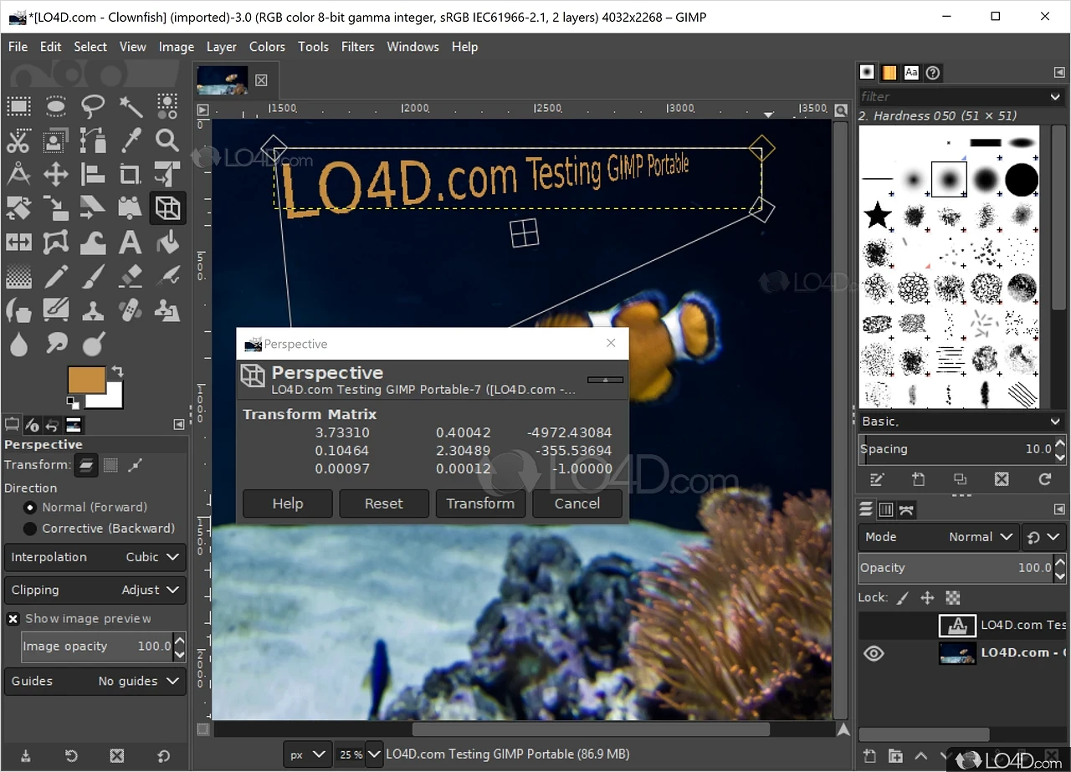Set Transform target to selection
The image size is (1071, 772).
click(x=111, y=465)
